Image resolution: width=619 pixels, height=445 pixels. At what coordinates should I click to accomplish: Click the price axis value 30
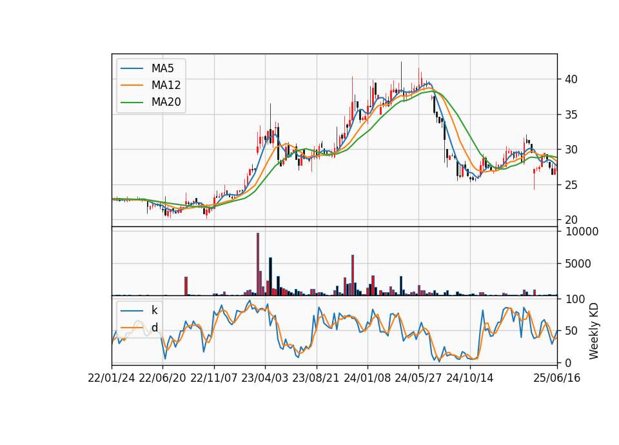[x=571, y=150]
